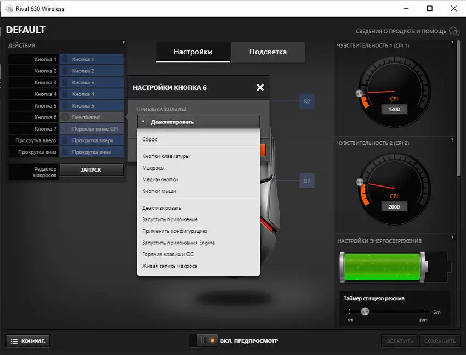Screen dimensions: 466x355
Task: Click the 1300 CPI value field
Action: pyautogui.click(x=394, y=109)
